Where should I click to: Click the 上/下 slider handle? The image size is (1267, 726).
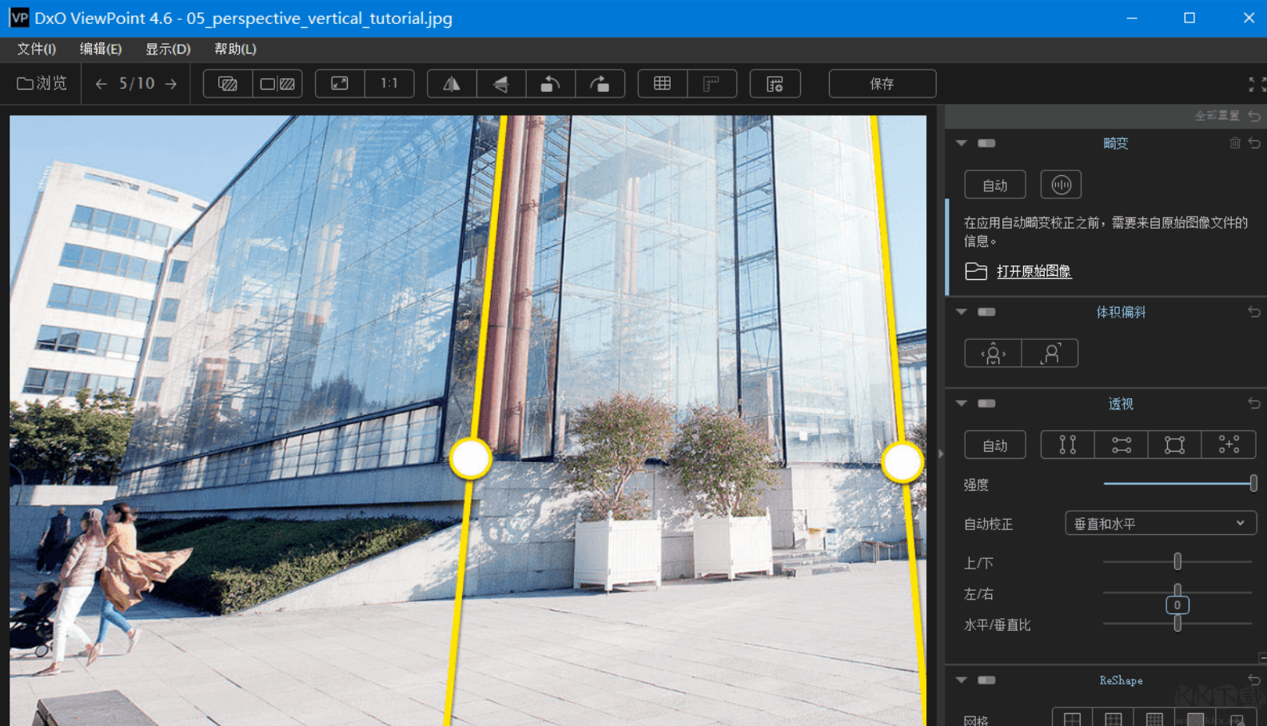pos(1177,561)
